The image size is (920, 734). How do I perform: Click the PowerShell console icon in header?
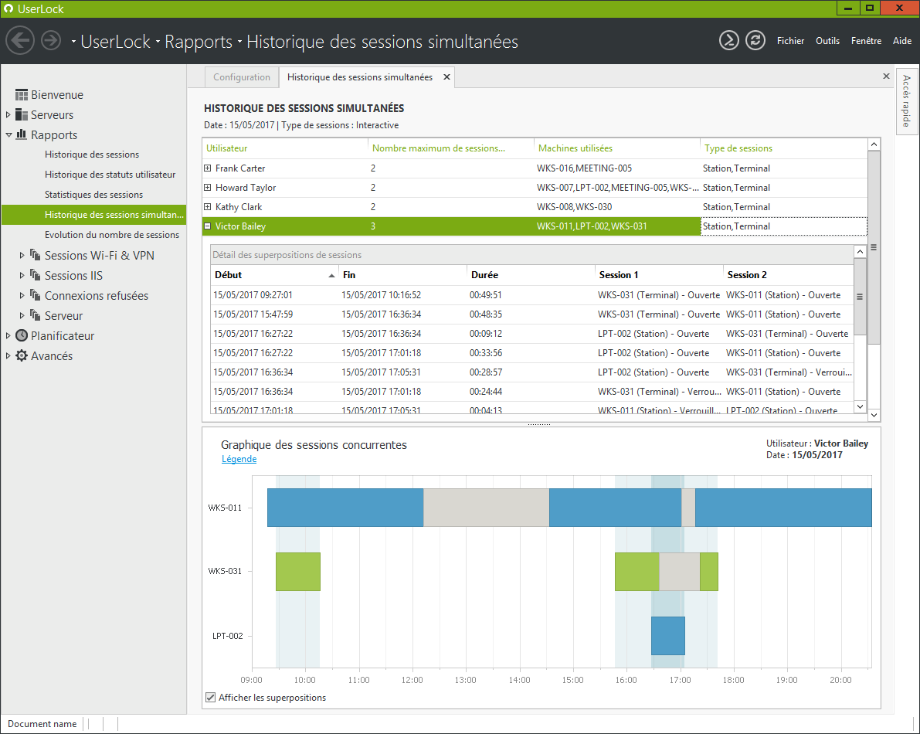(728, 40)
